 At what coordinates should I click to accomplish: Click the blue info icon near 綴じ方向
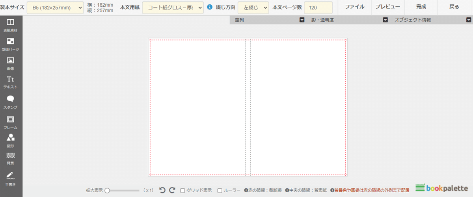click(x=210, y=7)
